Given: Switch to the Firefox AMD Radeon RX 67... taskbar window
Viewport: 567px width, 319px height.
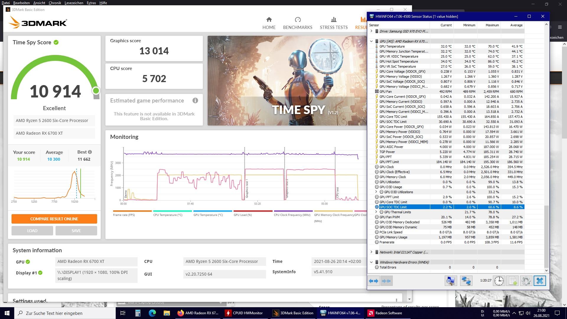Looking at the screenshot, I should pyautogui.click(x=198, y=313).
